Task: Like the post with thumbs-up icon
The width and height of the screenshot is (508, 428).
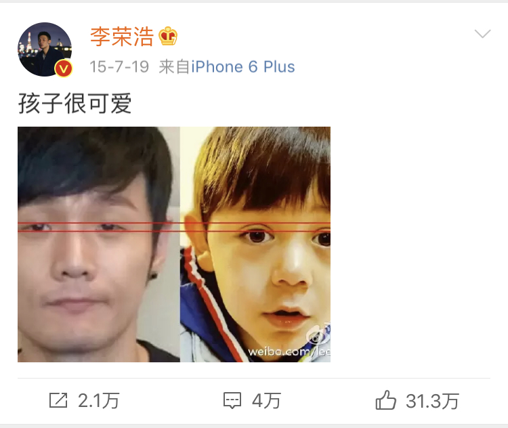Action: [x=385, y=400]
